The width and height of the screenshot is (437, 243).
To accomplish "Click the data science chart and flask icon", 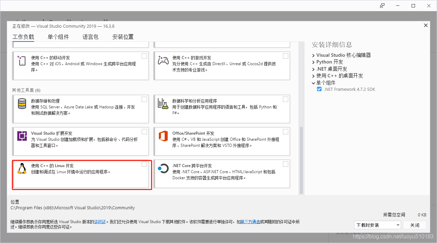I will [x=163, y=104].
